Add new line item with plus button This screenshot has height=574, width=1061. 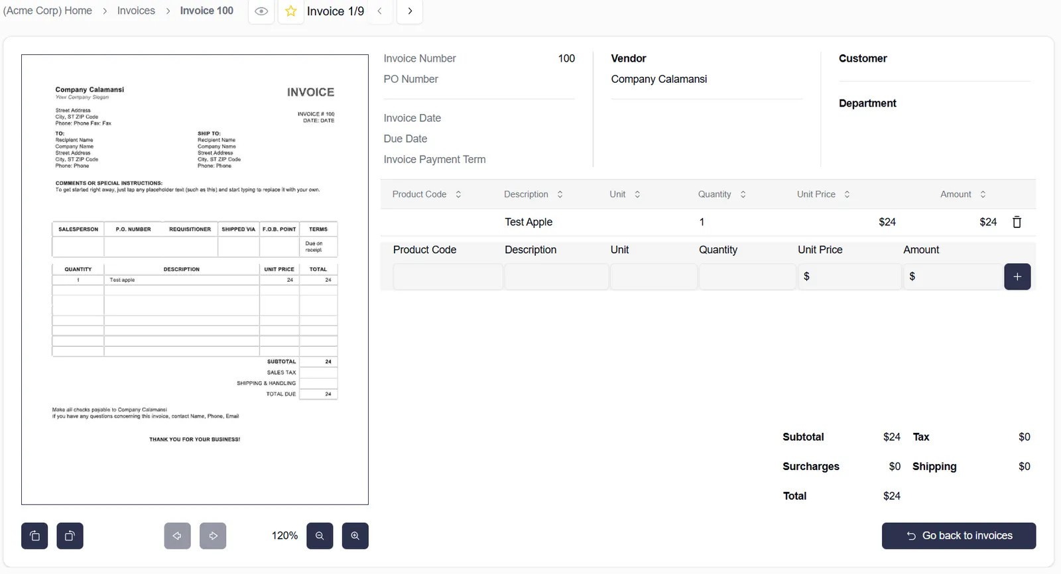pos(1017,276)
